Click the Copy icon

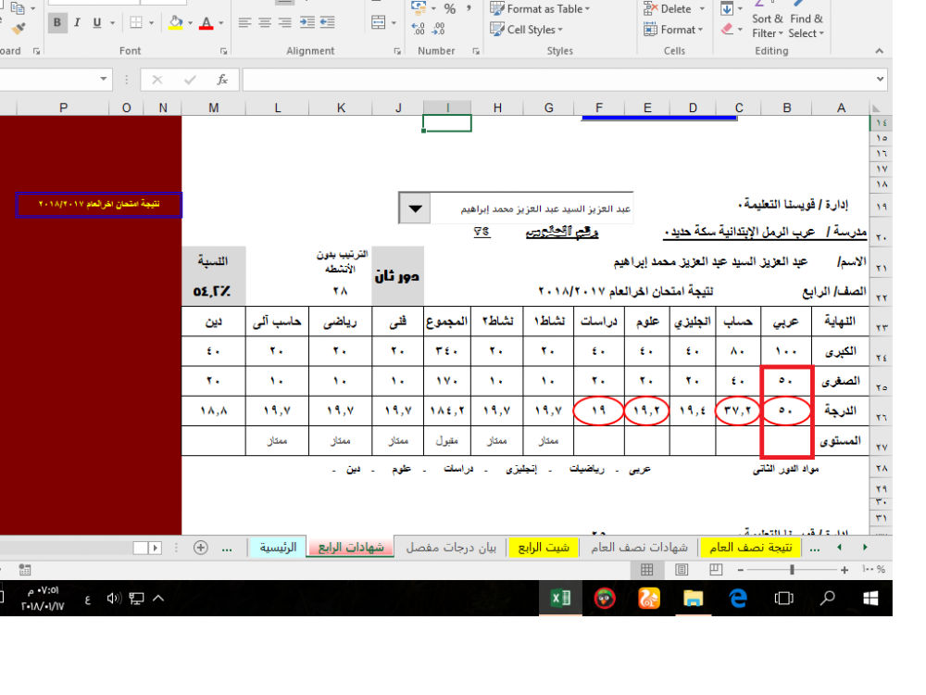coord(18,8)
